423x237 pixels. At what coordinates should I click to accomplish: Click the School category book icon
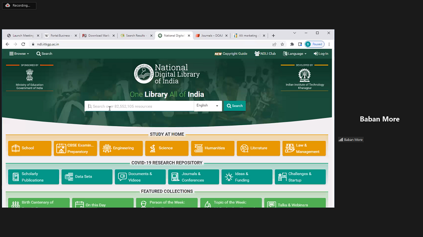[x=15, y=148]
